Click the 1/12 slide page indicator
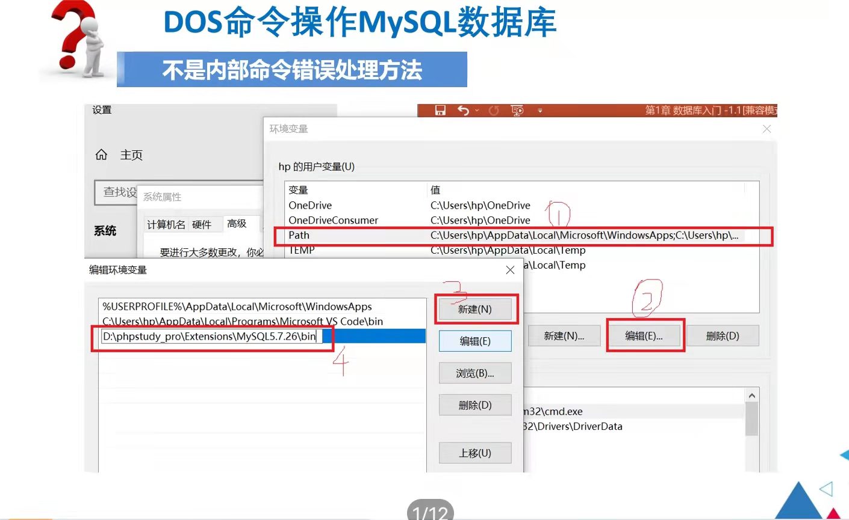 point(431,512)
